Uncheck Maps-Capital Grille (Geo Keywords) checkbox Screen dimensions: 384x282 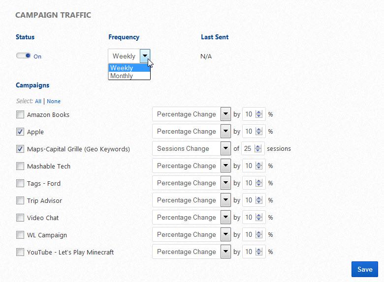pos(20,149)
